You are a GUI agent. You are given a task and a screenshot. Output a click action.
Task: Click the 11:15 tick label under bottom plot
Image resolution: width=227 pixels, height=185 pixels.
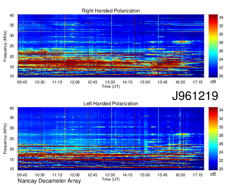pos(57,175)
